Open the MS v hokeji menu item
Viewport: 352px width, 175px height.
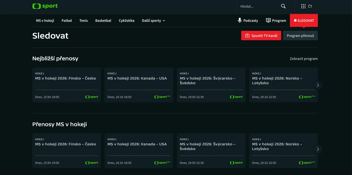pyautogui.click(x=45, y=20)
